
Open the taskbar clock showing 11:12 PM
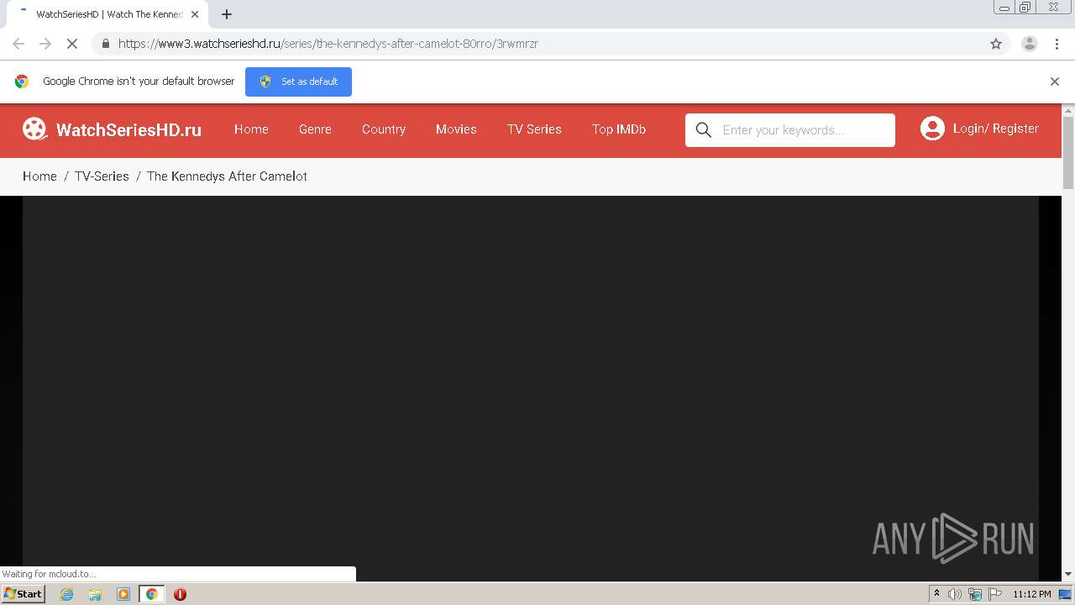pos(1032,594)
